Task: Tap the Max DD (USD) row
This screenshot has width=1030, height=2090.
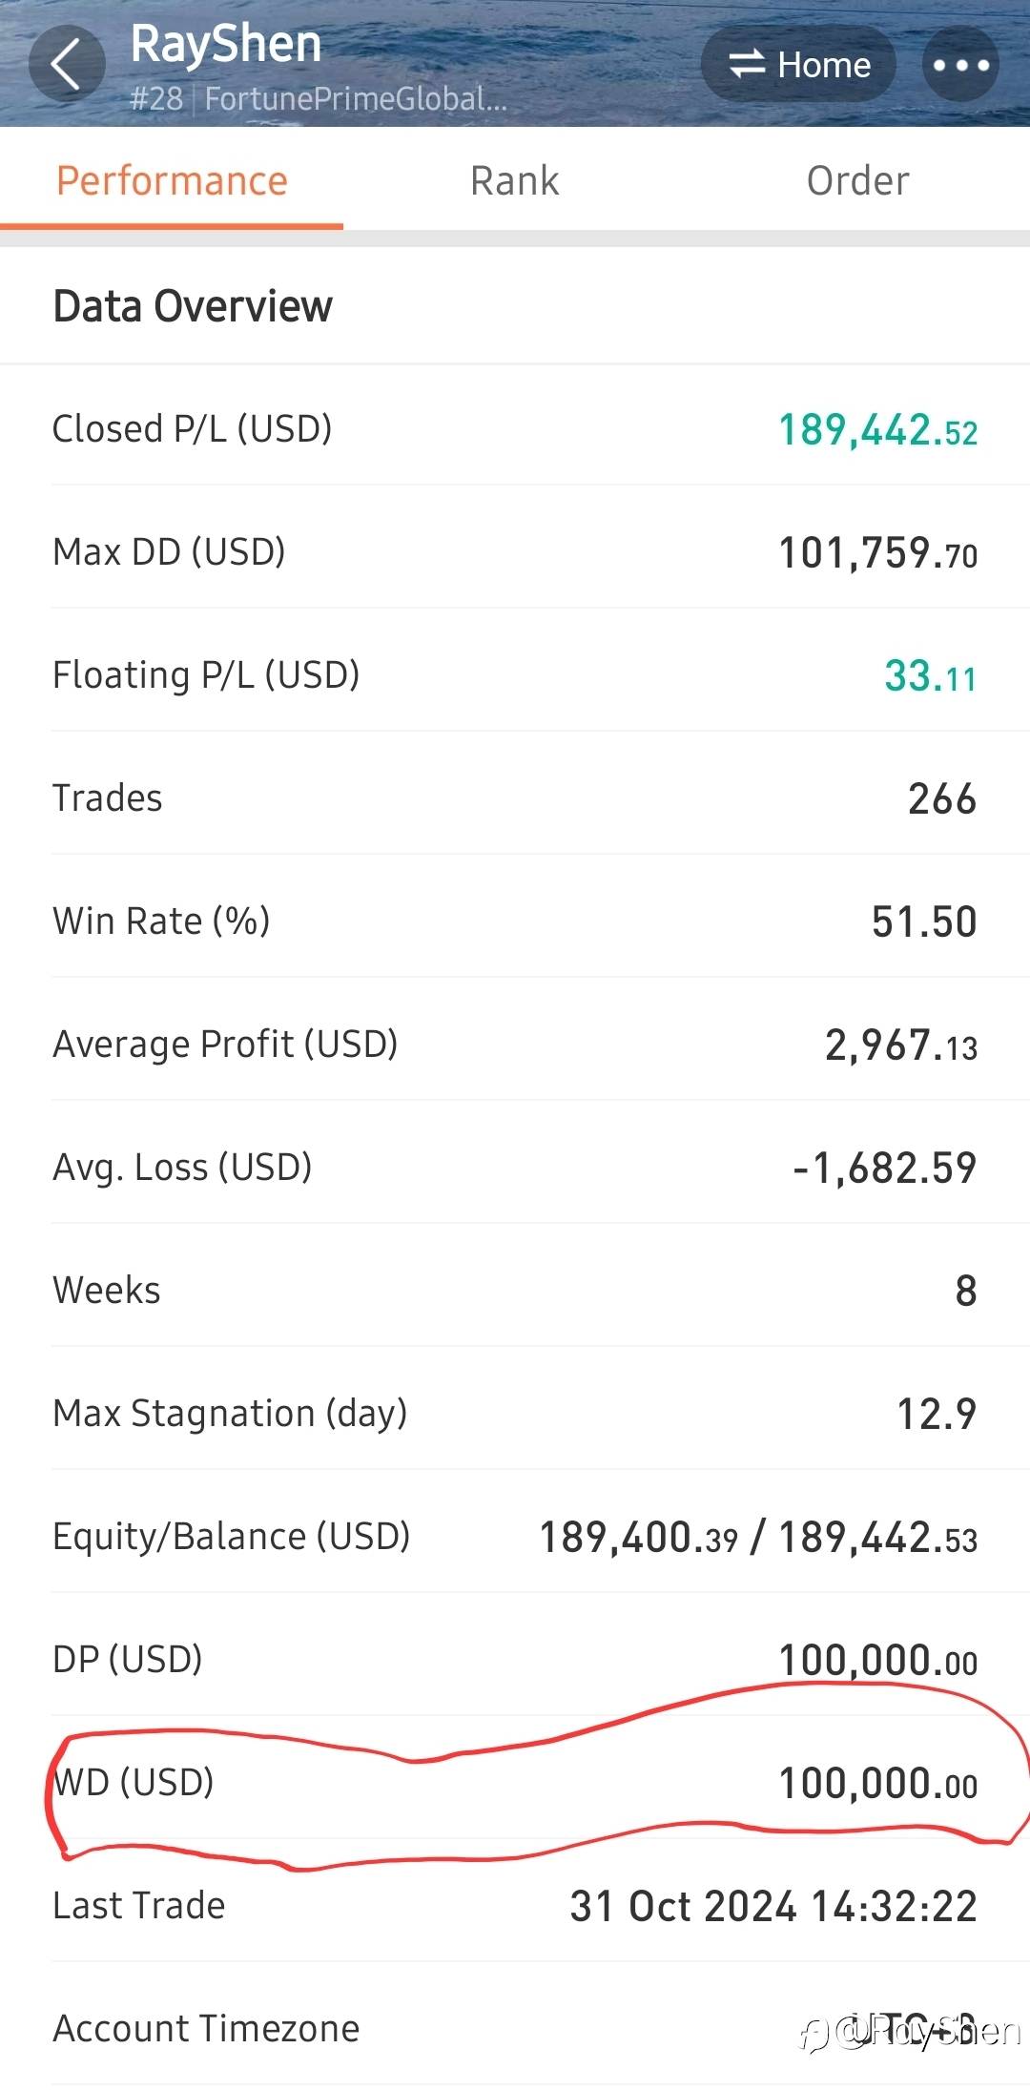Action: 515,552
